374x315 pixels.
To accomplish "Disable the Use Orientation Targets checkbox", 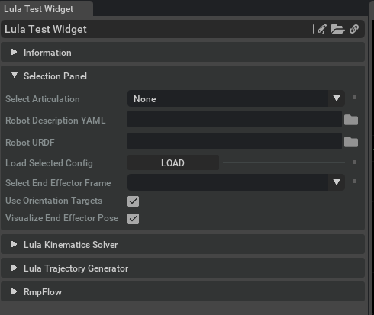I will (133, 201).
